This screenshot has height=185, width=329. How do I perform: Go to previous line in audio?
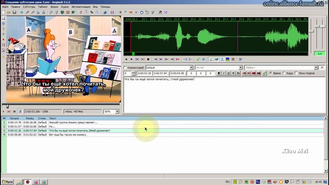coord(126,59)
